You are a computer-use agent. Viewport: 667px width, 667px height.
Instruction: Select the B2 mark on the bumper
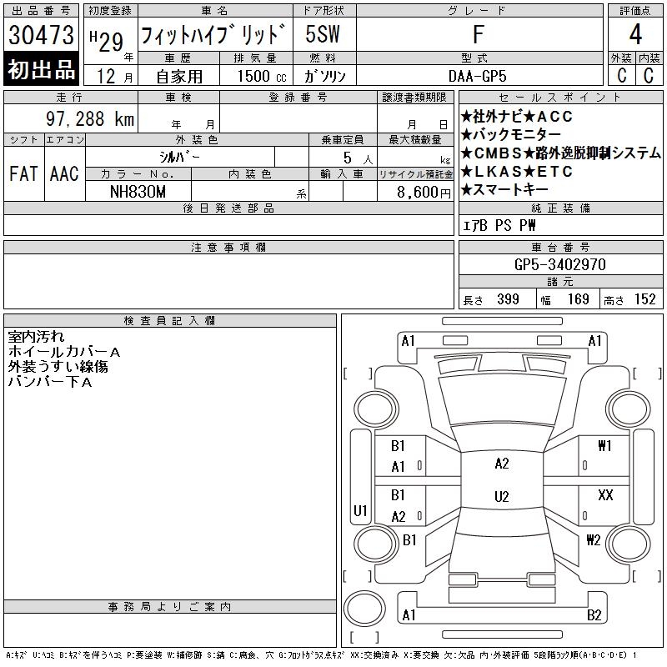pyautogui.click(x=594, y=615)
